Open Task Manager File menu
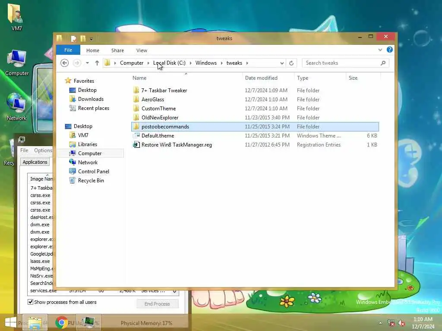This screenshot has height=331, width=442. [24, 150]
